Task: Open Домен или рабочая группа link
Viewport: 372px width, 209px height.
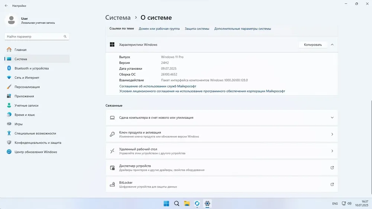Action: [x=159, y=29]
